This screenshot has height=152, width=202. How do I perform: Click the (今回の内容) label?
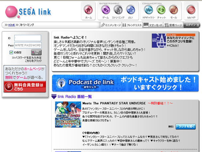[91, 133]
